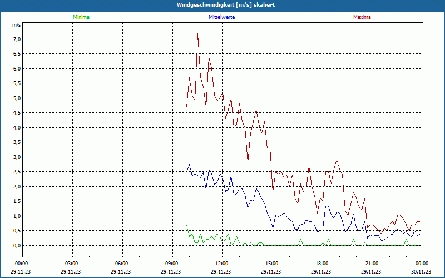Click the '21:00' x-axis time label

click(372, 264)
